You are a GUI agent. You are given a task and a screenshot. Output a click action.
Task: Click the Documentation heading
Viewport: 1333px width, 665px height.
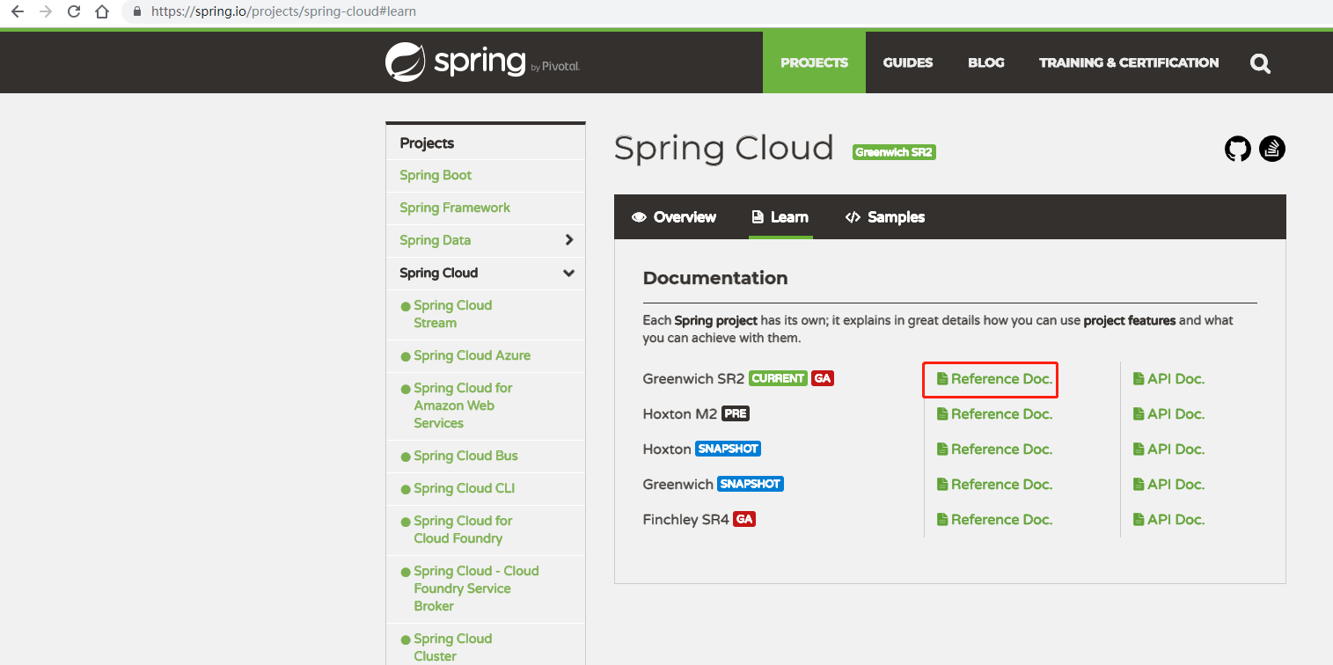(x=715, y=278)
